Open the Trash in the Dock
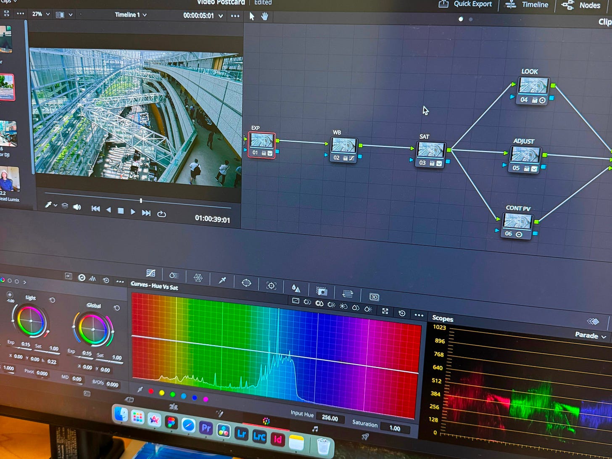Screen dimensions: 612x459 [323, 446]
